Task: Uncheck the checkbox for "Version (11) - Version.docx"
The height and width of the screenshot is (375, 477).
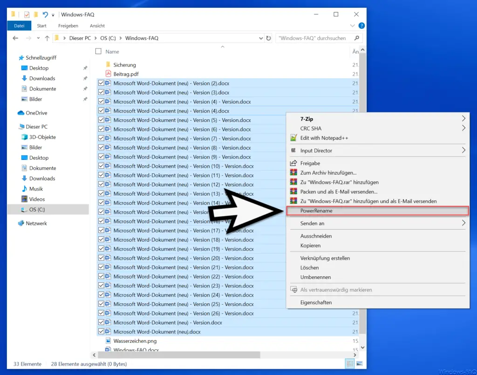Action: click(x=101, y=175)
